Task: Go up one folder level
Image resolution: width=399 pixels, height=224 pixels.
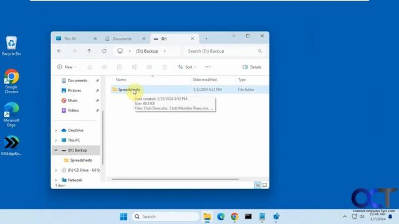Action: click(x=89, y=51)
